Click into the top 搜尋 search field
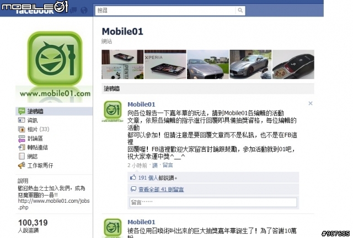 pos(165,10)
